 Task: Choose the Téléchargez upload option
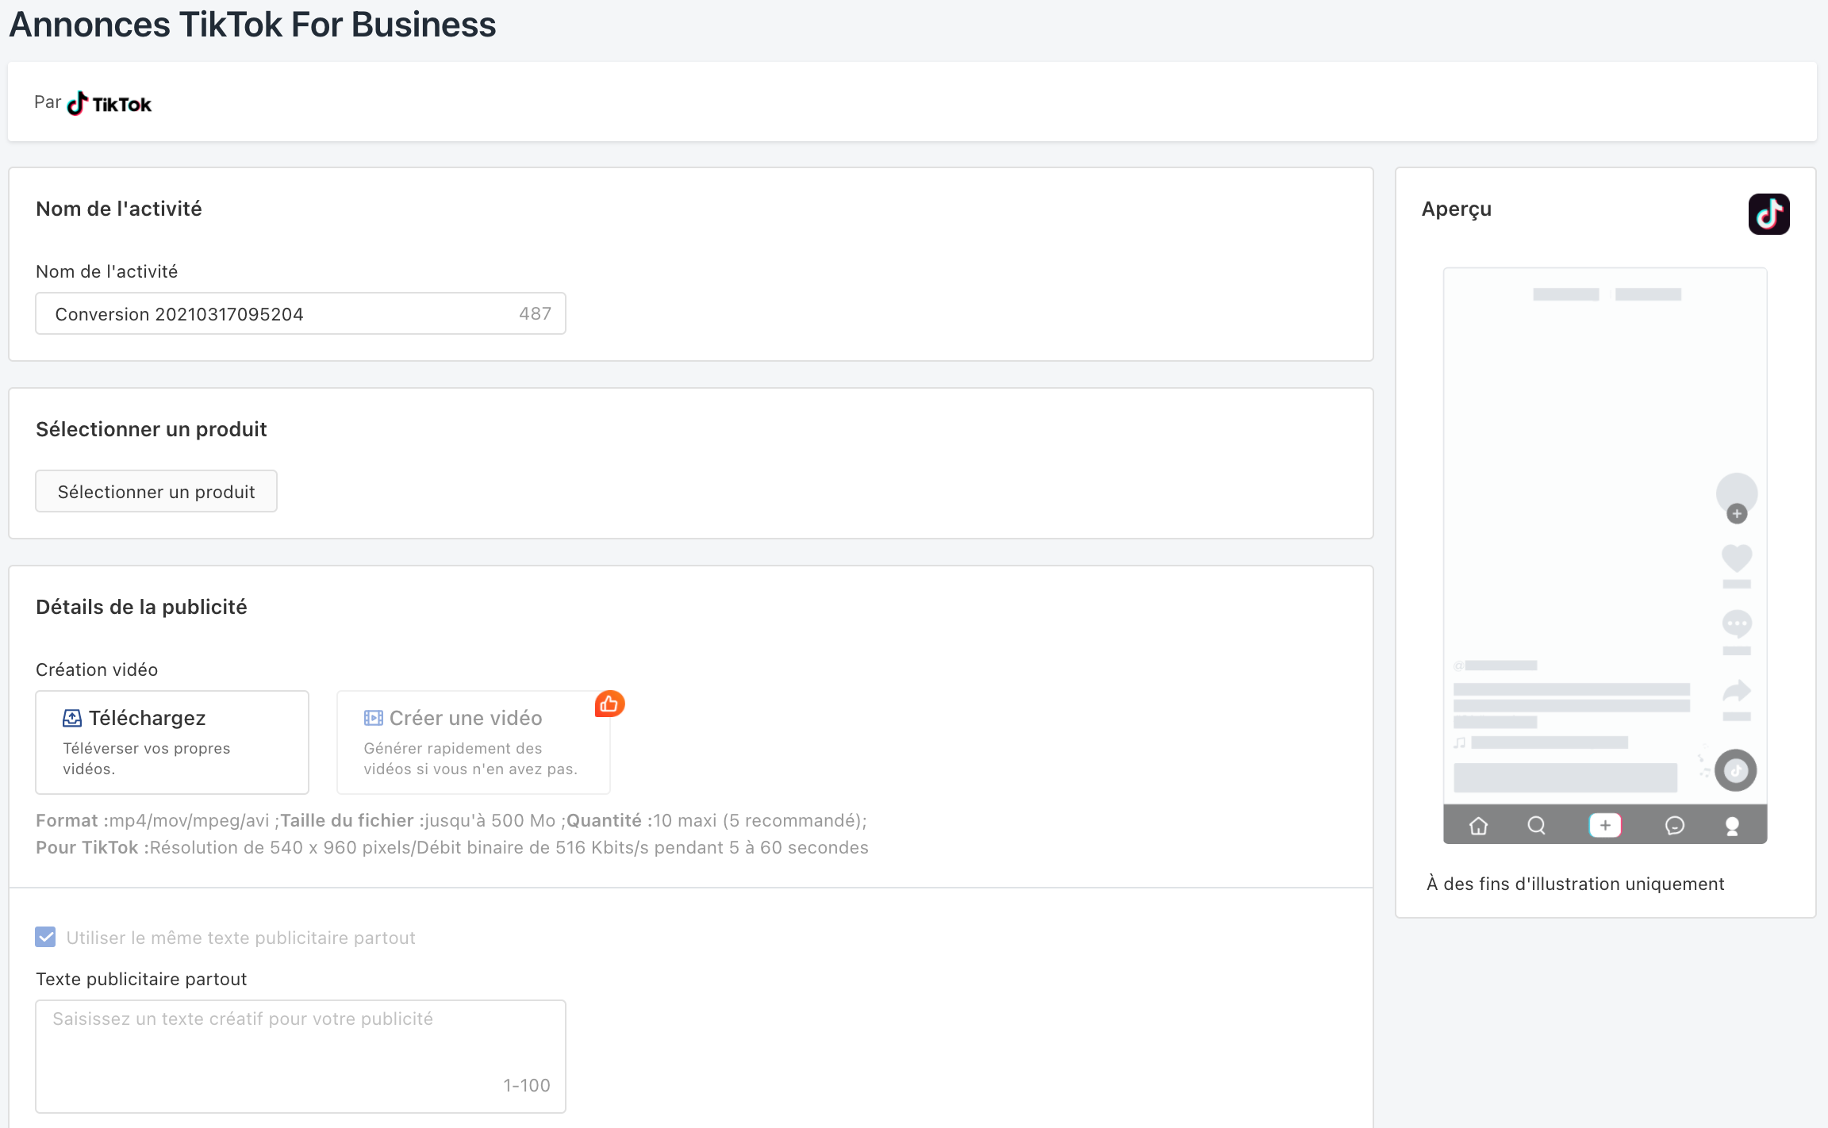tap(172, 742)
